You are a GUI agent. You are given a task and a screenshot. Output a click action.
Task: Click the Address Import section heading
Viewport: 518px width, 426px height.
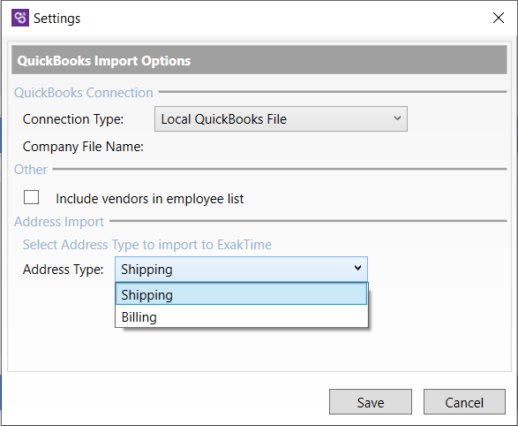[59, 222]
